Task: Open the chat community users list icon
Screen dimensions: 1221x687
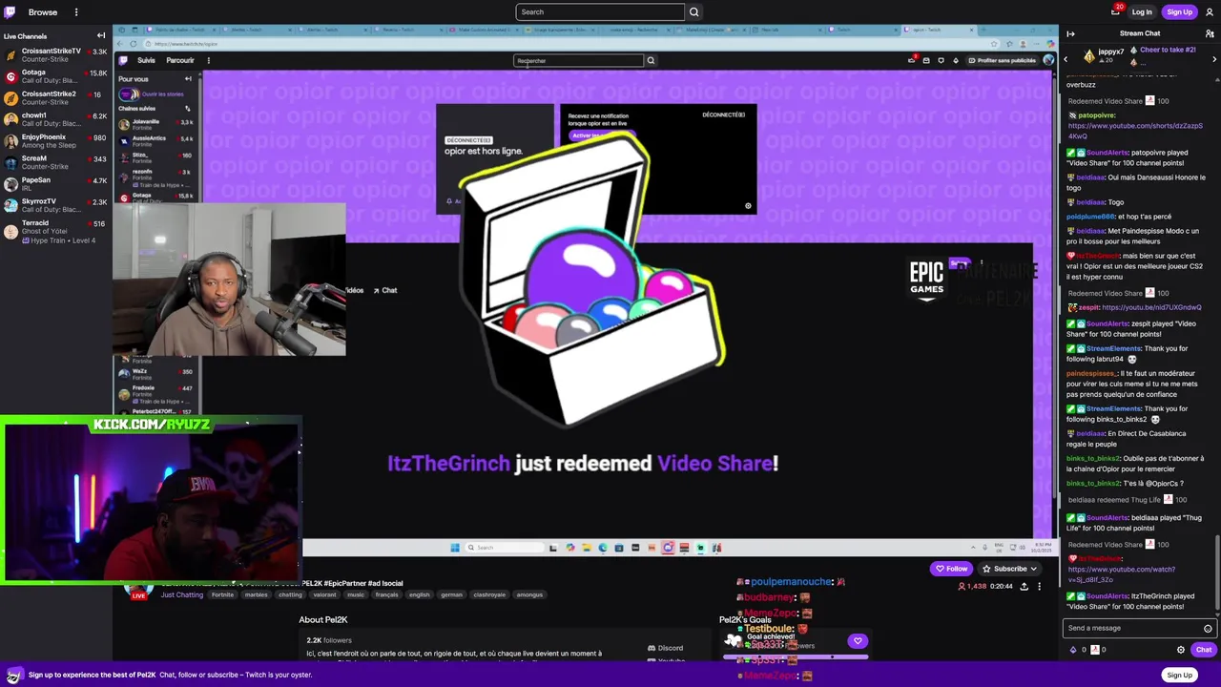Action: click(1210, 33)
